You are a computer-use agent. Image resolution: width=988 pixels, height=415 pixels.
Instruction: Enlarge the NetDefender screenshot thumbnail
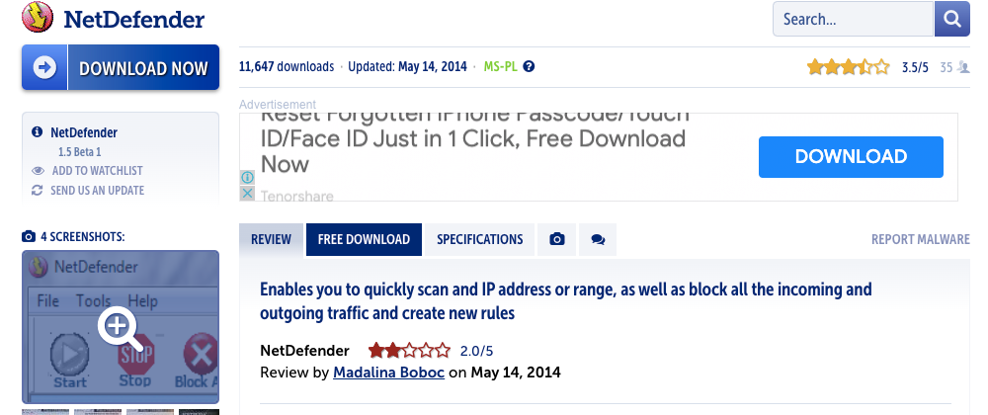(x=121, y=327)
